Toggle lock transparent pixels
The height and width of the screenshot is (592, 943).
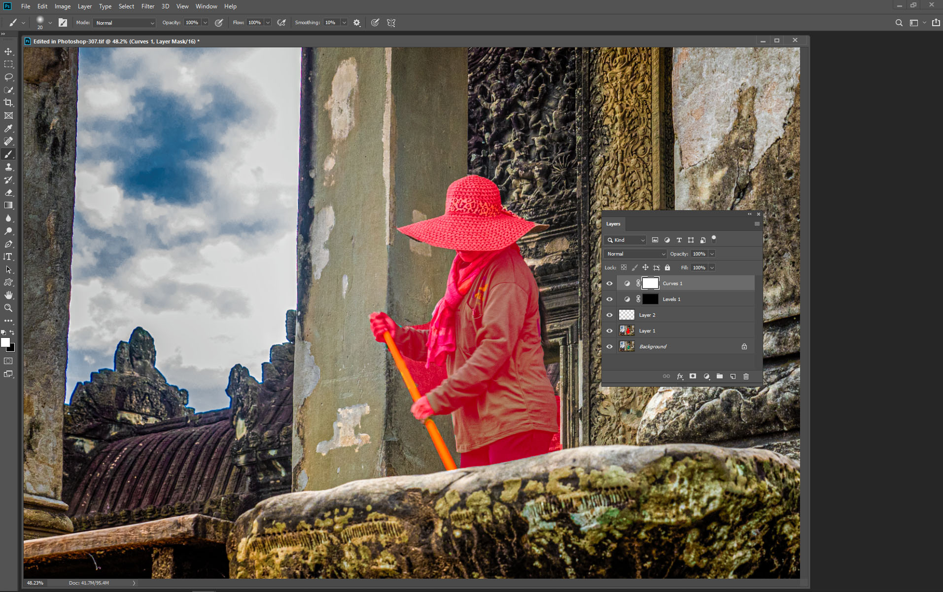tap(624, 267)
